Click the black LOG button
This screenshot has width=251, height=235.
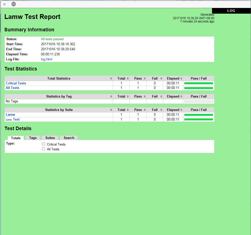231,11
